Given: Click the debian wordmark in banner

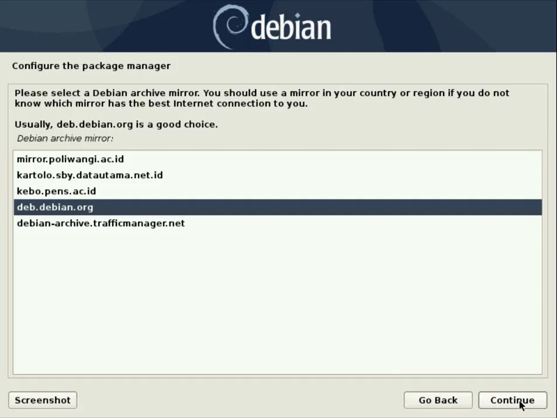Looking at the screenshot, I should pyautogui.click(x=291, y=27).
